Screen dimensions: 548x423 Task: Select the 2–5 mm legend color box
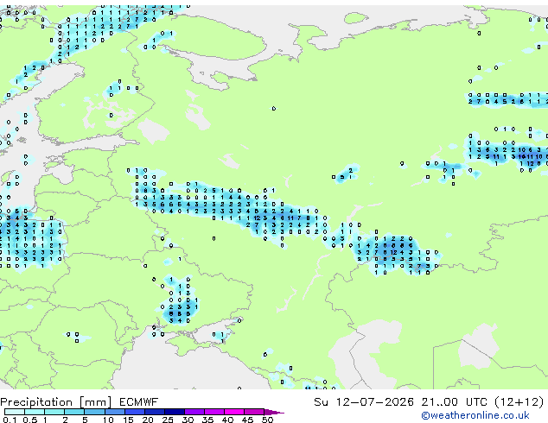[74, 412]
